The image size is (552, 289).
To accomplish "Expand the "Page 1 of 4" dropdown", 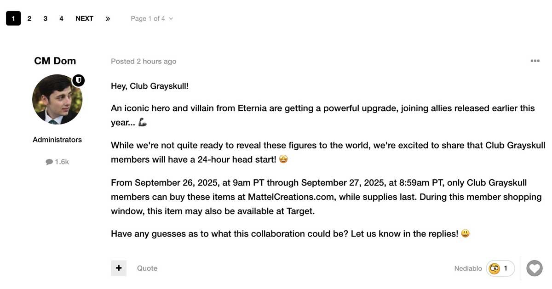I will 152,18.
